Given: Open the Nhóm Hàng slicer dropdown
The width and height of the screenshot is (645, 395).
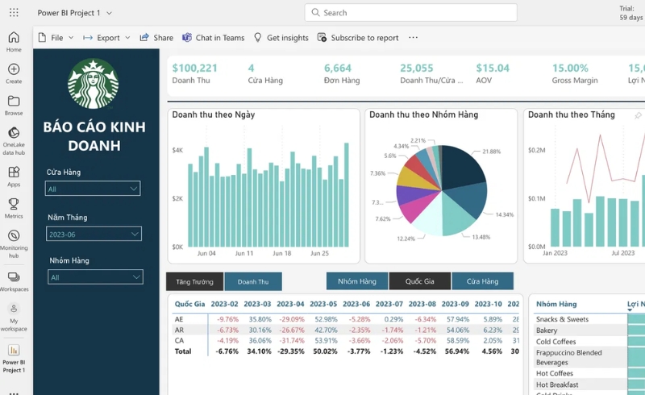Looking at the screenshot, I should 95,277.
